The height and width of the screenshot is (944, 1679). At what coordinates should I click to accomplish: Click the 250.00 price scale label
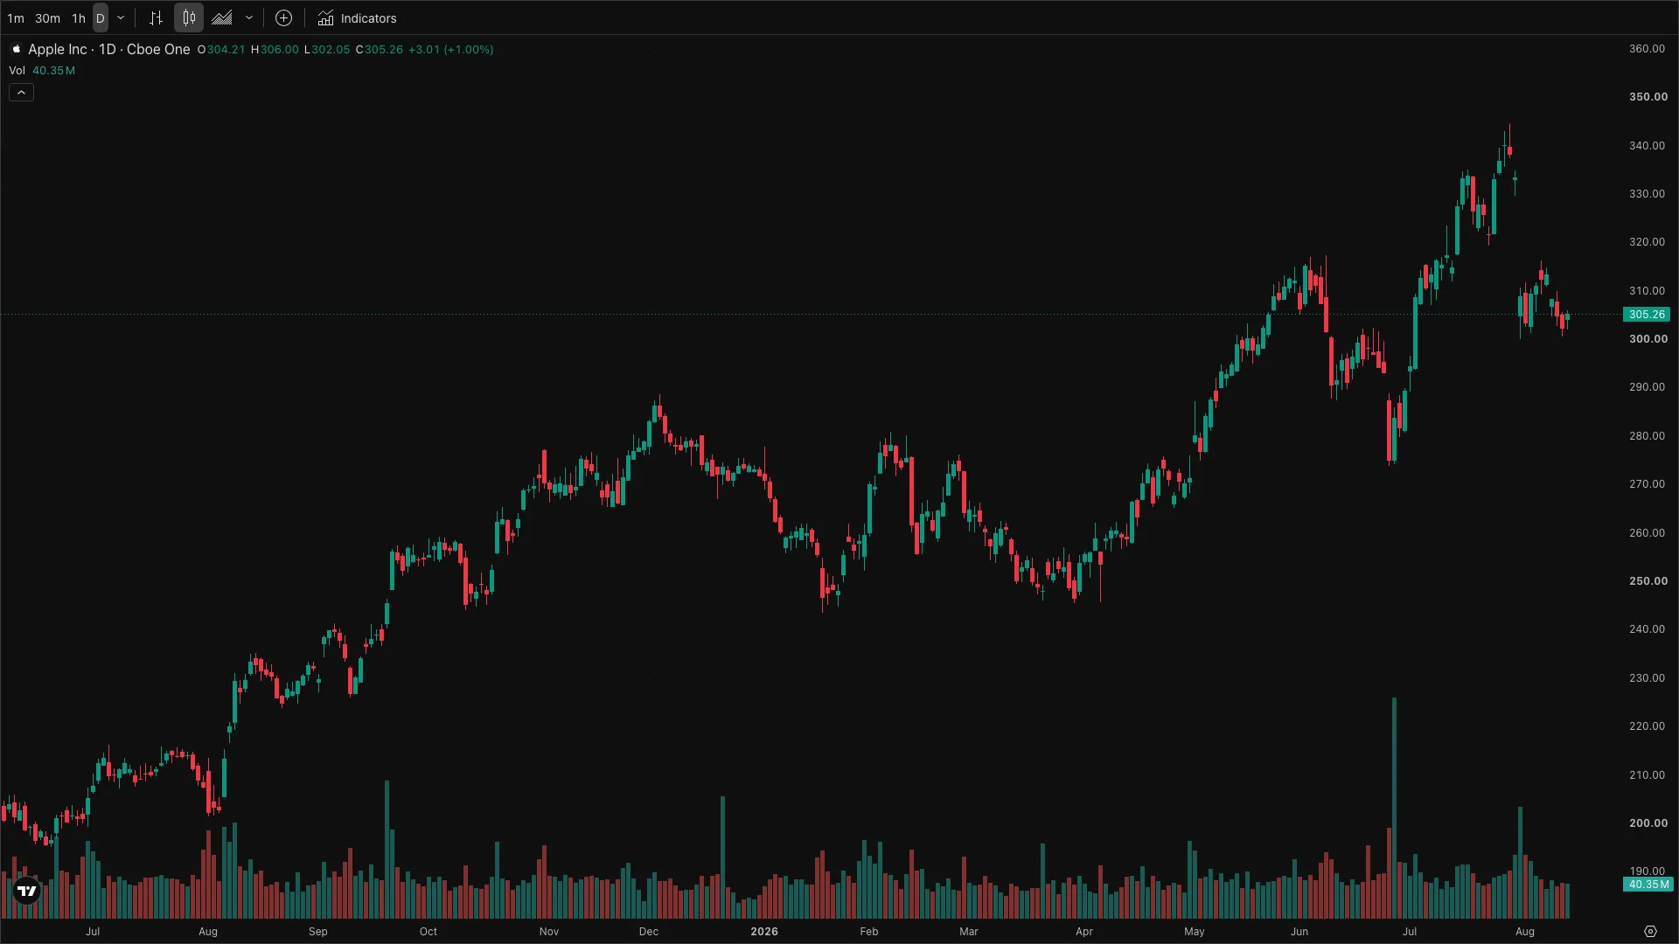pos(1648,581)
